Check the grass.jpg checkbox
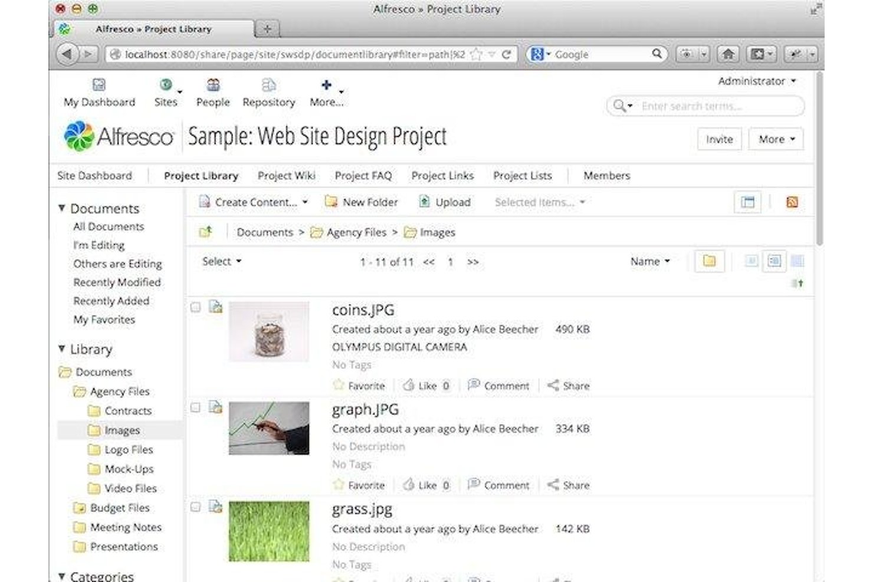The height and width of the screenshot is (582, 873). click(x=196, y=507)
